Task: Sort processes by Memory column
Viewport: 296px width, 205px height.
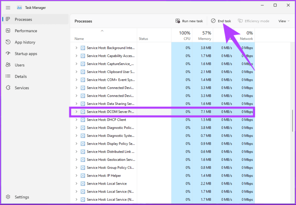Action: [x=203, y=35]
